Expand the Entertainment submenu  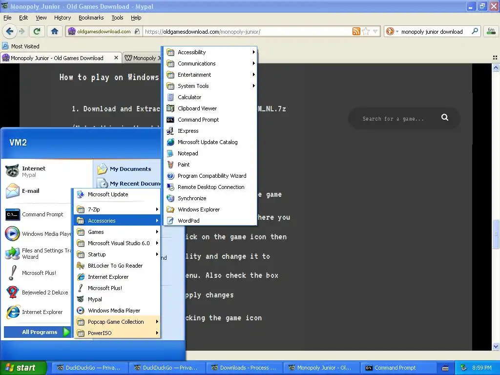point(210,75)
